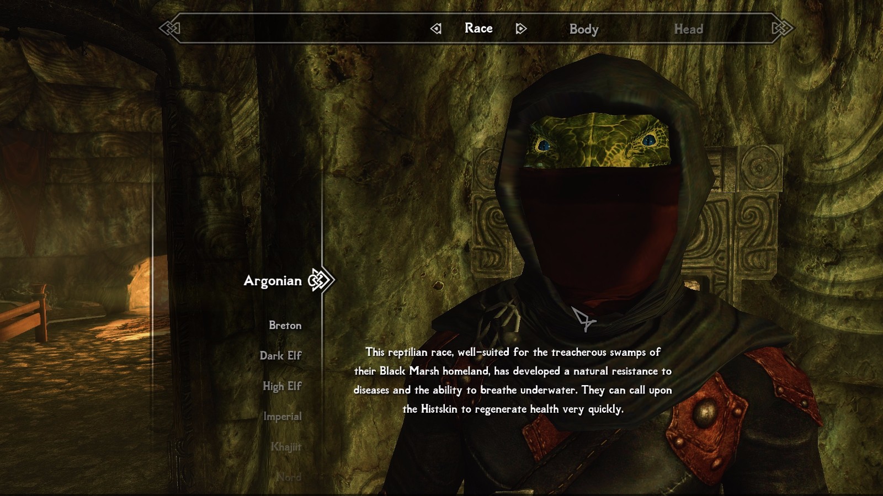The width and height of the screenshot is (883, 496).
Task: Go to the Head category tab
Action: click(x=688, y=29)
